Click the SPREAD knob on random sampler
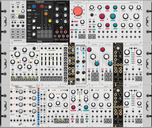Image resolution: width=152 pixels, height=128 pixels. pos(32,54)
